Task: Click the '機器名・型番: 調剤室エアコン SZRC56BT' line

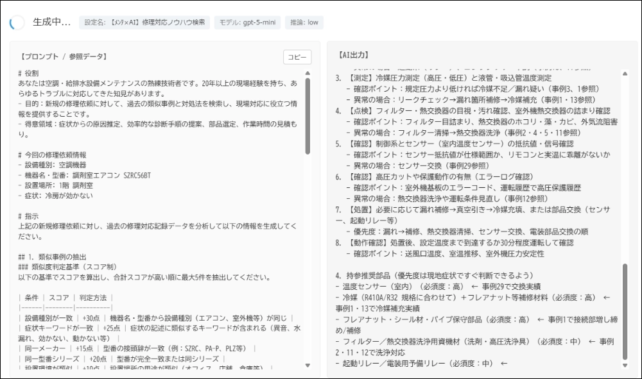Action: coord(84,176)
